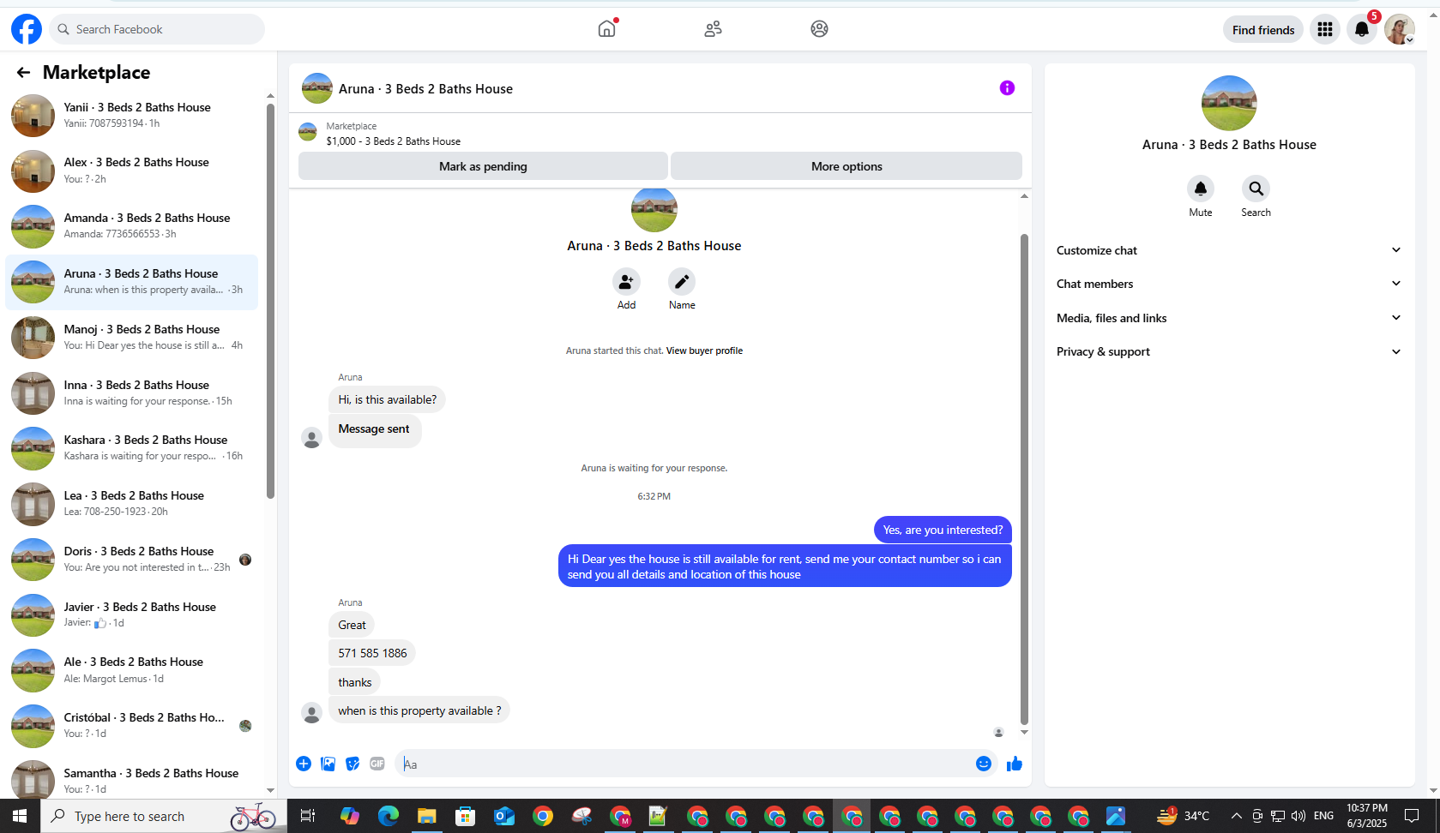The height and width of the screenshot is (833, 1440).
Task: Open the $1,000 - 3 Beds 2 Baths House listing
Action: tap(393, 141)
